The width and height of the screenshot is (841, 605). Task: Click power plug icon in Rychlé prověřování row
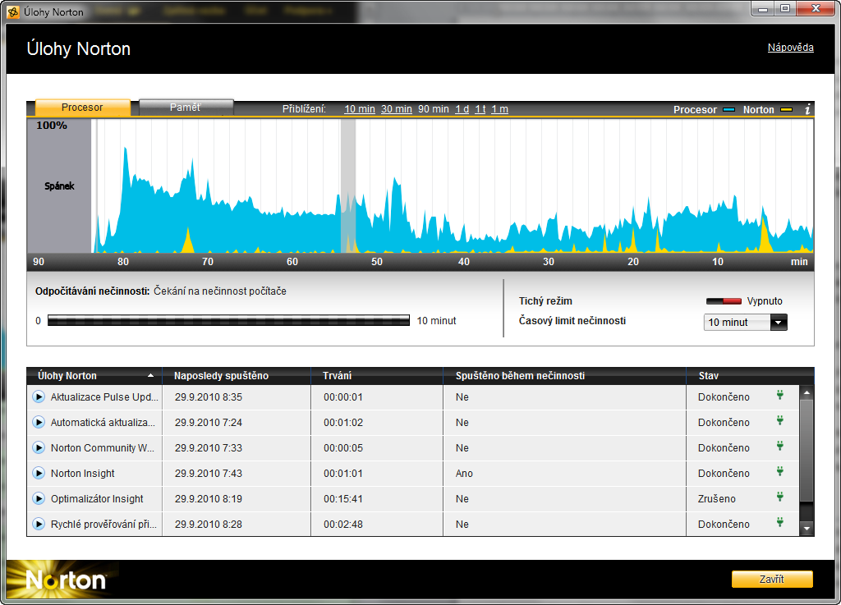(780, 522)
